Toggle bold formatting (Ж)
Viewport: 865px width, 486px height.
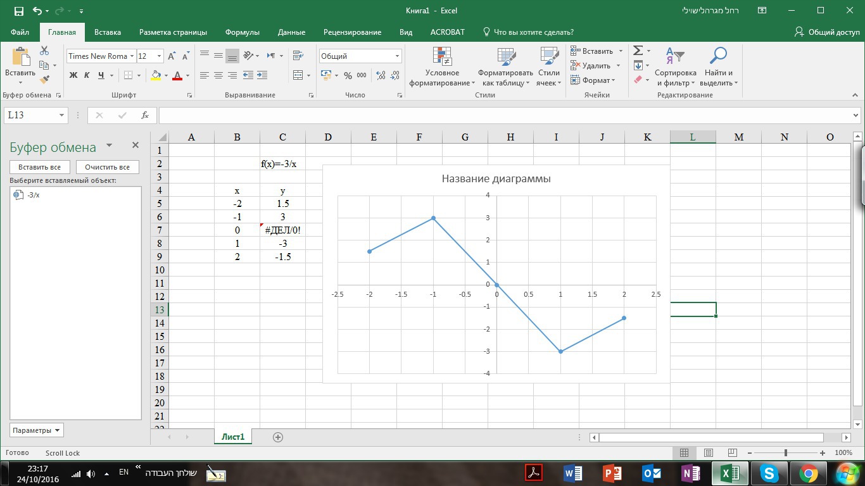(73, 75)
